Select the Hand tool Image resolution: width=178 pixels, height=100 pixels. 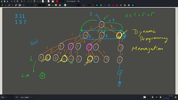pos(60,5)
